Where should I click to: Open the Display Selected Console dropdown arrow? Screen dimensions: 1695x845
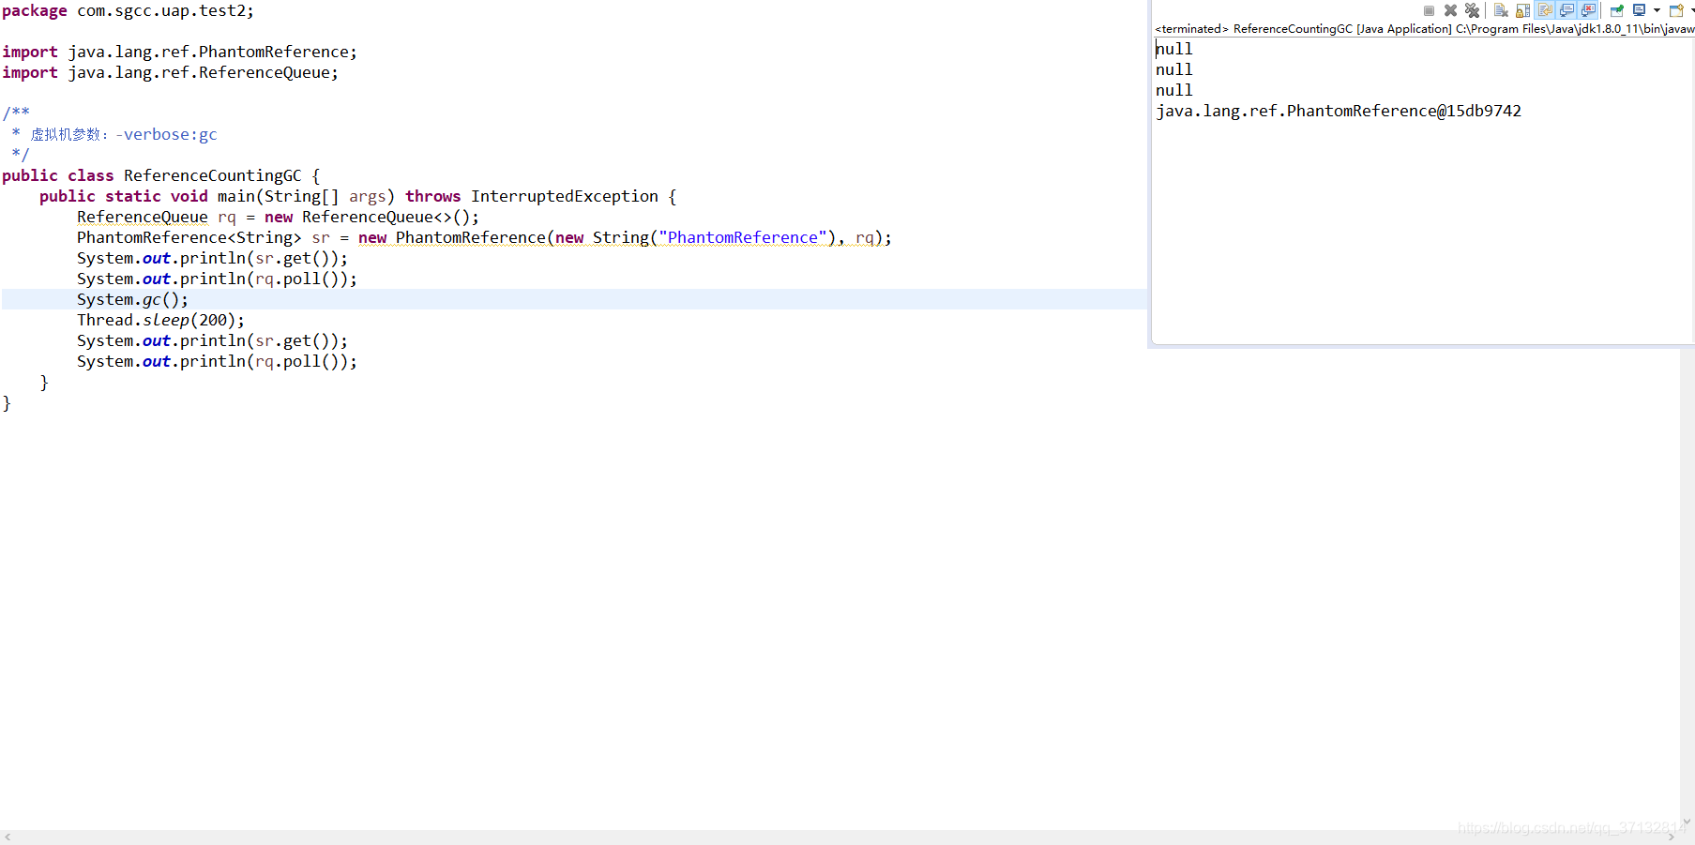tap(1657, 10)
